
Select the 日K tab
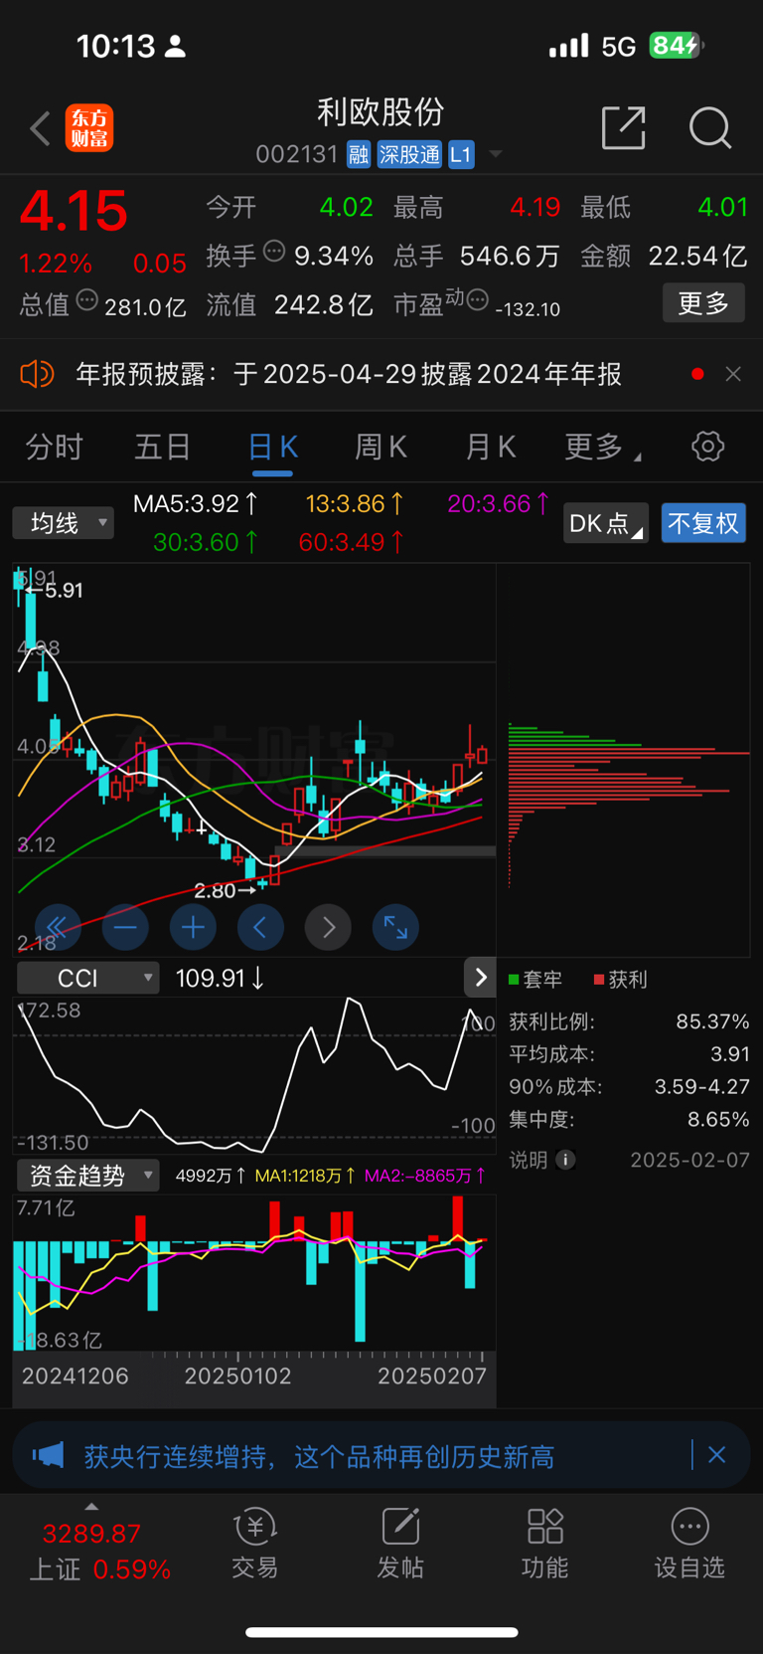click(272, 448)
